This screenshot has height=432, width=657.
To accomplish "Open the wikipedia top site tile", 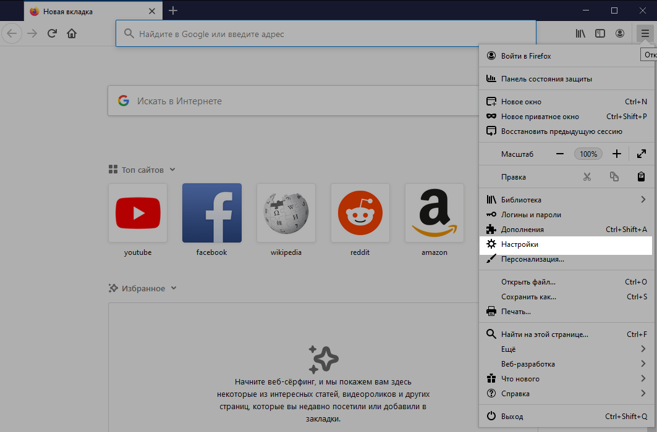I will click(286, 214).
